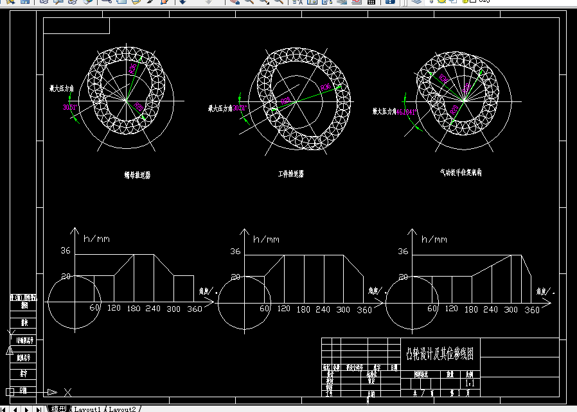The height and width of the screenshot is (412, 577).
Task: Jump to first layout tab arrow
Action: 3,409
